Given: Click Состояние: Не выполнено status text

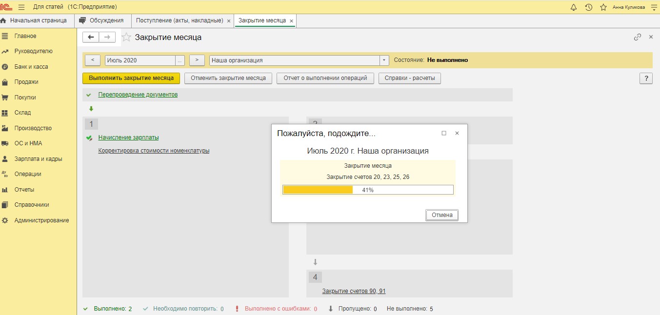Looking at the screenshot, I should click(431, 60).
